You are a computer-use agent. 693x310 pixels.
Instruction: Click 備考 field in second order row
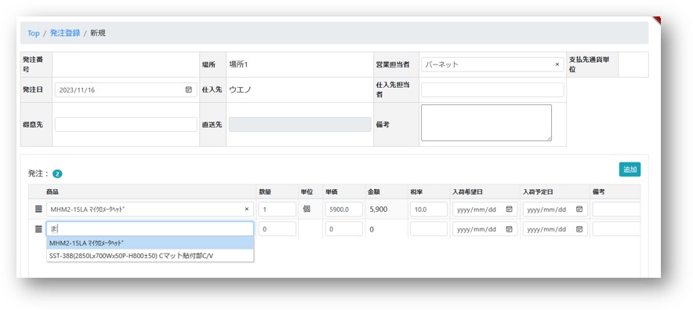tap(616, 229)
